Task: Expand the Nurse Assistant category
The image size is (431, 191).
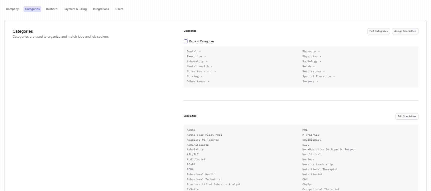Action: 215,72
